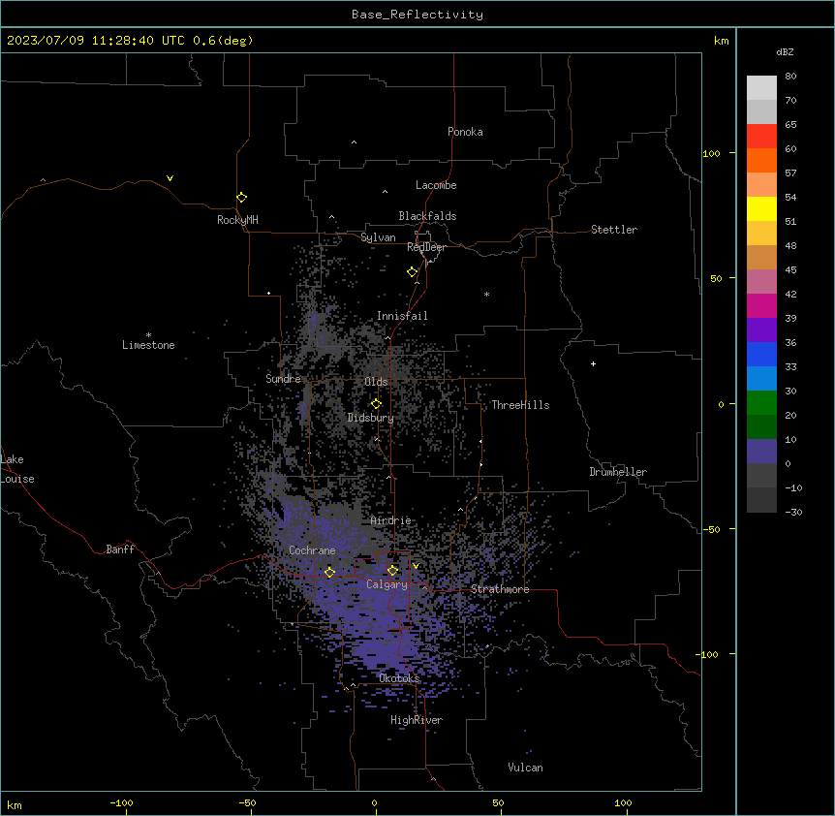Click the Drumheller label
The width and height of the screenshot is (835, 816).
click(x=618, y=472)
